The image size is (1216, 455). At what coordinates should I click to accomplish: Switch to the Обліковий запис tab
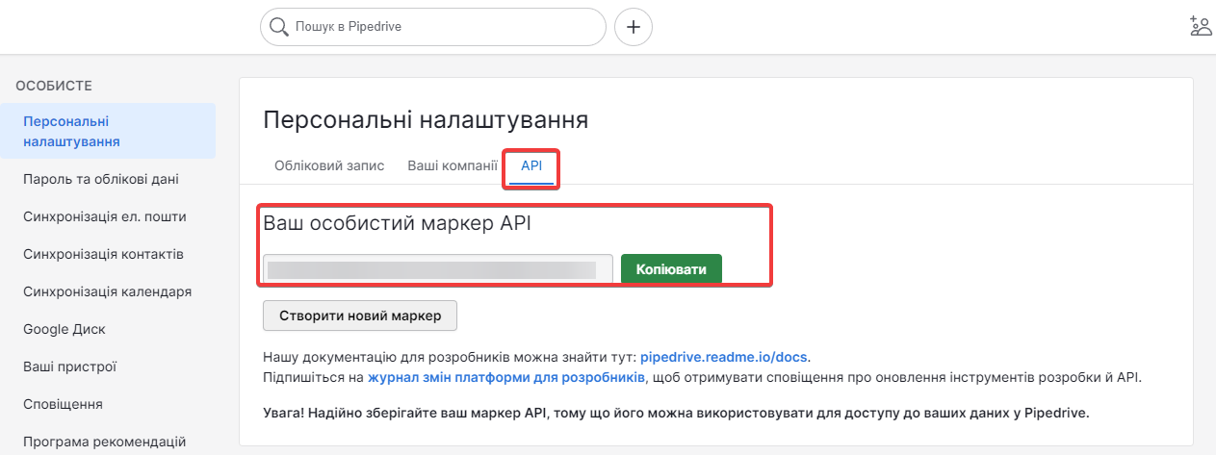pos(329,165)
